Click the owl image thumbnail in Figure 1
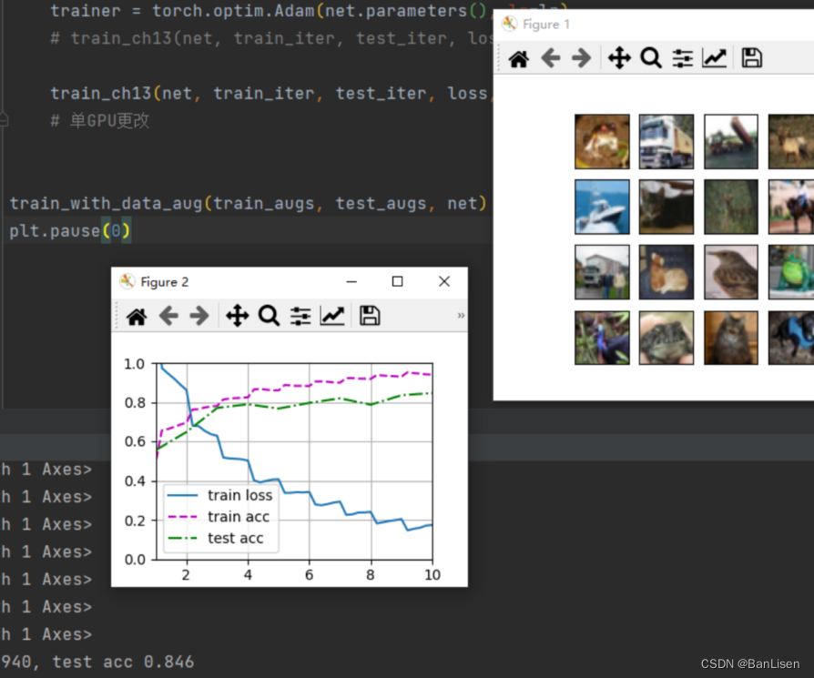The height and width of the screenshot is (678, 814). pyautogui.click(x=730, y=338)
